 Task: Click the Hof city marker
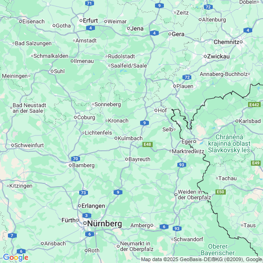pyautogui.click(x=156, y=110)
